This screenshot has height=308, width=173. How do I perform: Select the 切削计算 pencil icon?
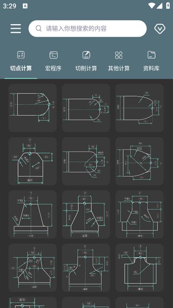point(86,55)
